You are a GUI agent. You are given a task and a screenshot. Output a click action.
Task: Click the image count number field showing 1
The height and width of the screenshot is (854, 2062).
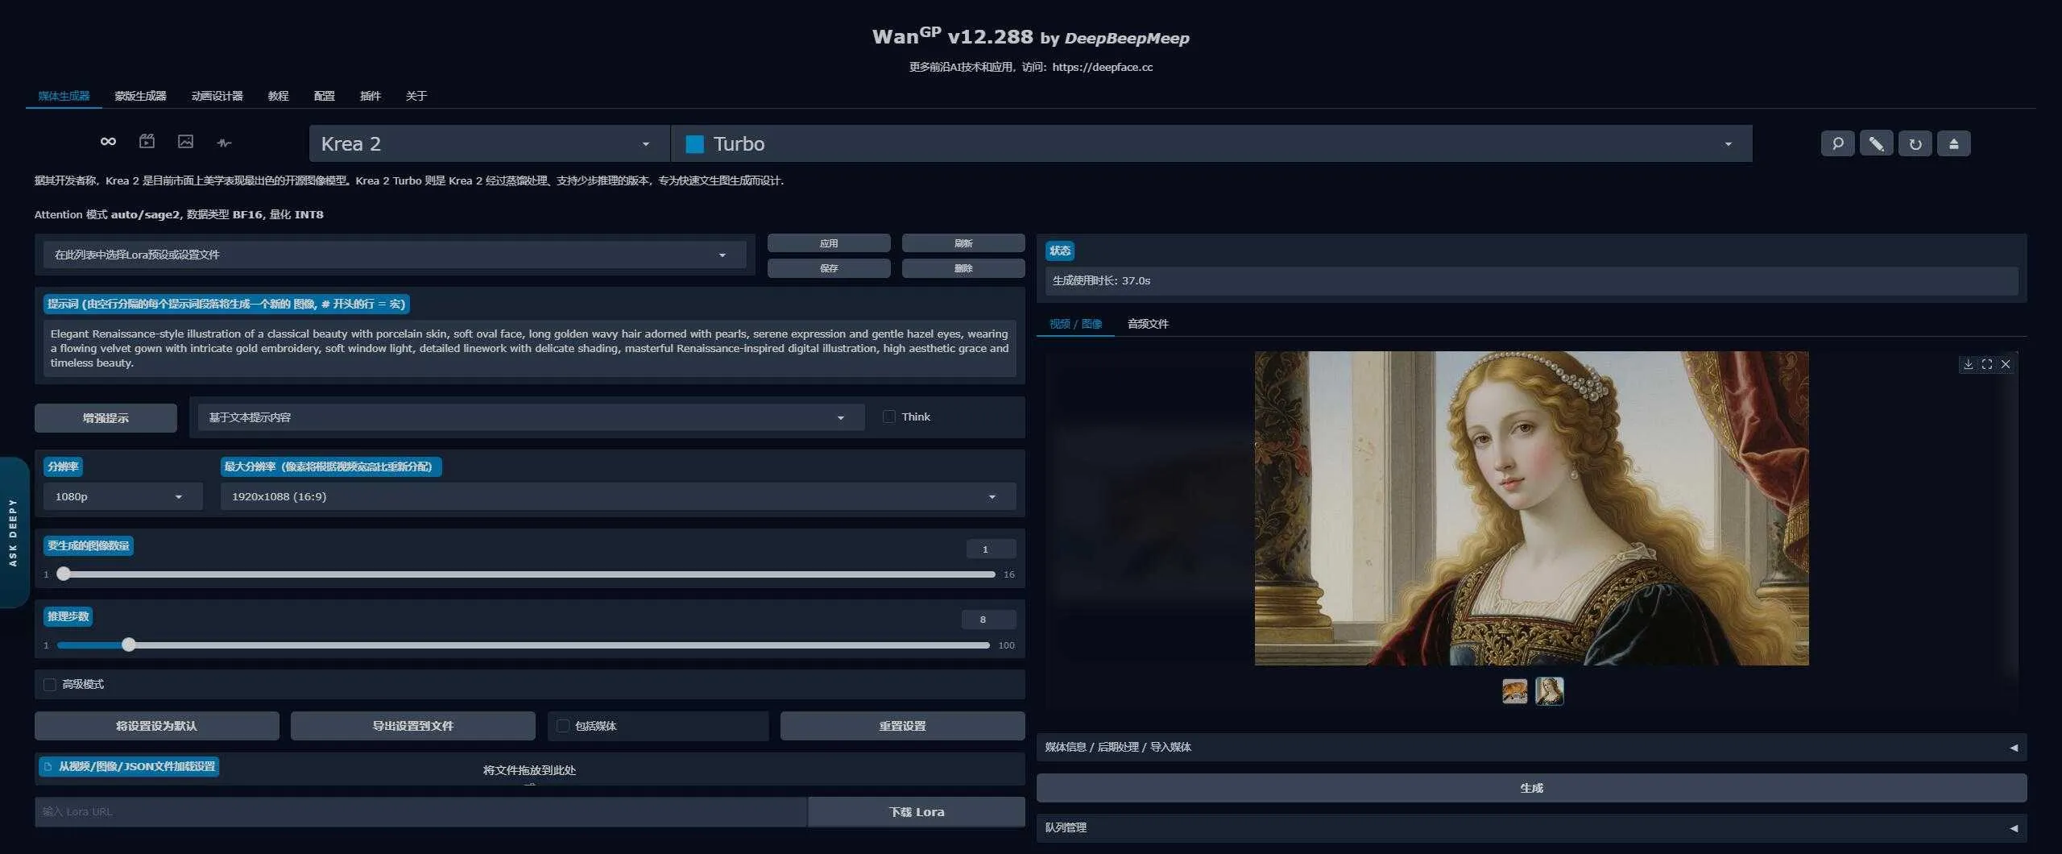991,549
